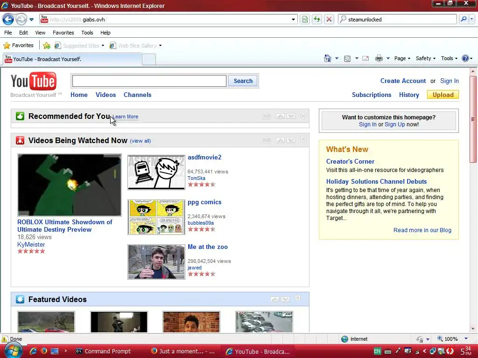The height and width of the screenshot is (358, 478).
Task: Toggle the Compatibility View icon
Action: point(304,20)
